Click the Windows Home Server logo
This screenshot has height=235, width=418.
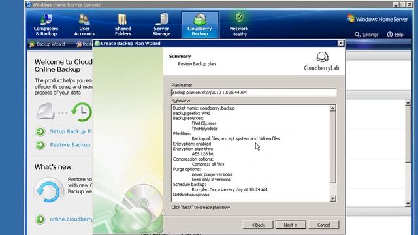[x=377, y=19]
